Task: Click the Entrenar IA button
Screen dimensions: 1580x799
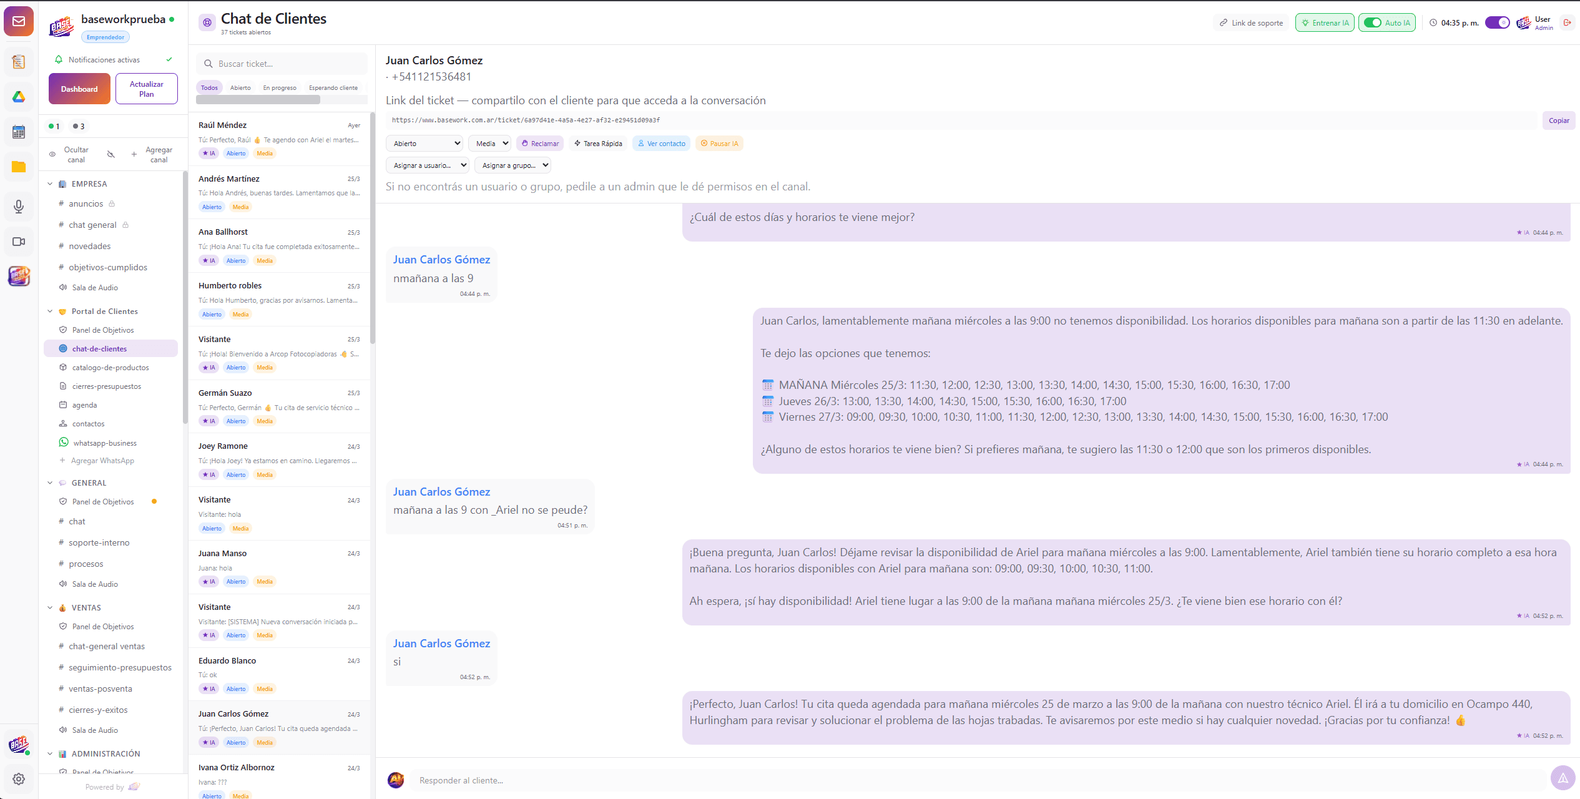Action: (x=1325, y=23)
